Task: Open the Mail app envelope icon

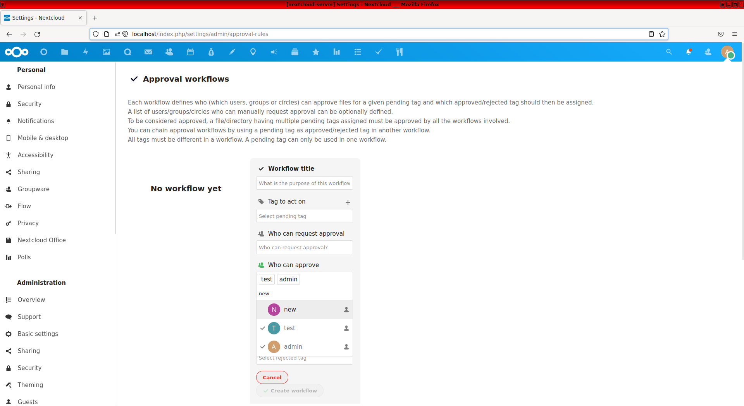Action: [x=148, y=52]
